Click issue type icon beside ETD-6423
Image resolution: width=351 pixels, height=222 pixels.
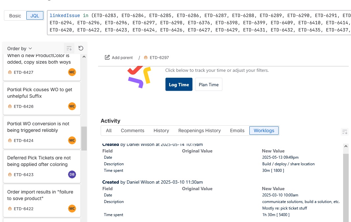tap(10, 175)
